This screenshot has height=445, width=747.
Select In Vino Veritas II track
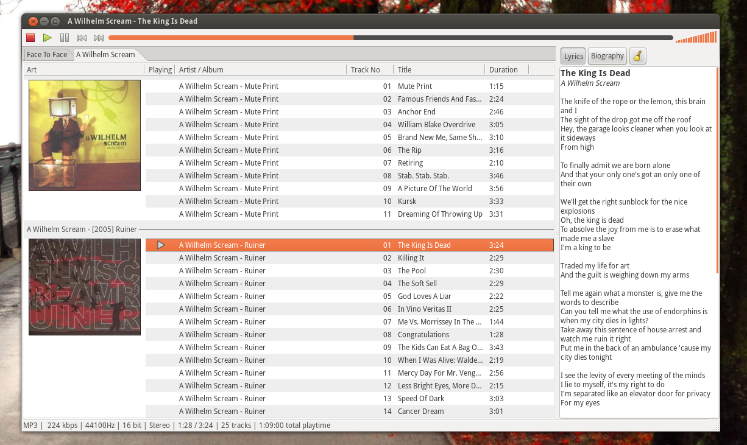[349, 309]
